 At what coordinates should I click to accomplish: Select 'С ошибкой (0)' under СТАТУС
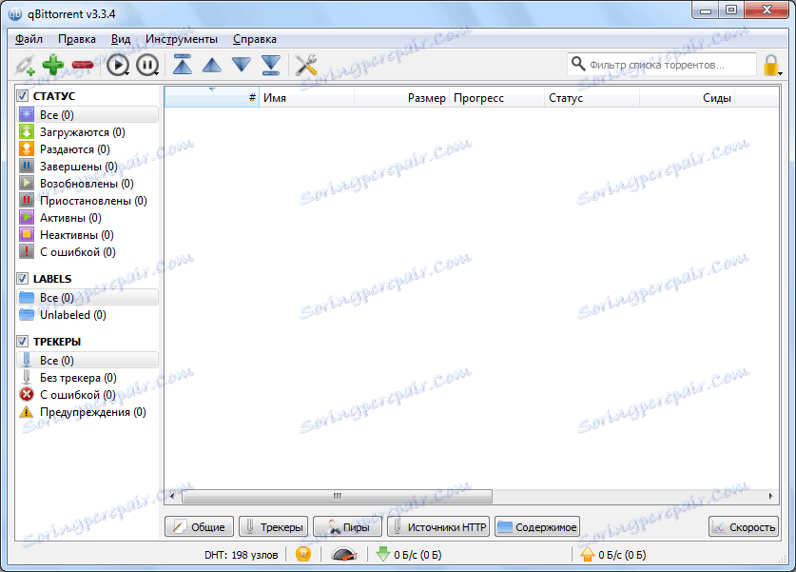click(87, 252)
